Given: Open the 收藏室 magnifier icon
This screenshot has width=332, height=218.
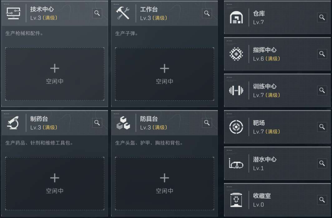Looking at the screenshot, I should click(322, 200).
